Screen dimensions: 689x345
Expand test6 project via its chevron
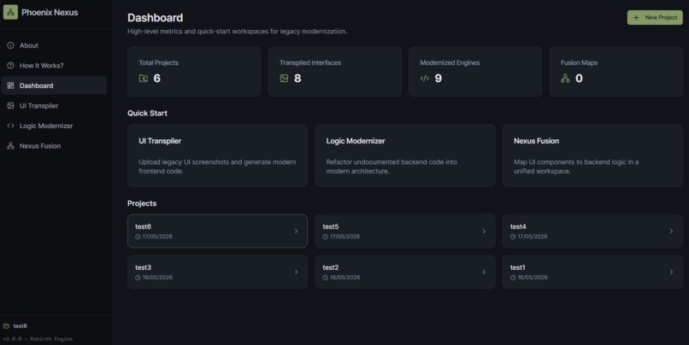296,231
